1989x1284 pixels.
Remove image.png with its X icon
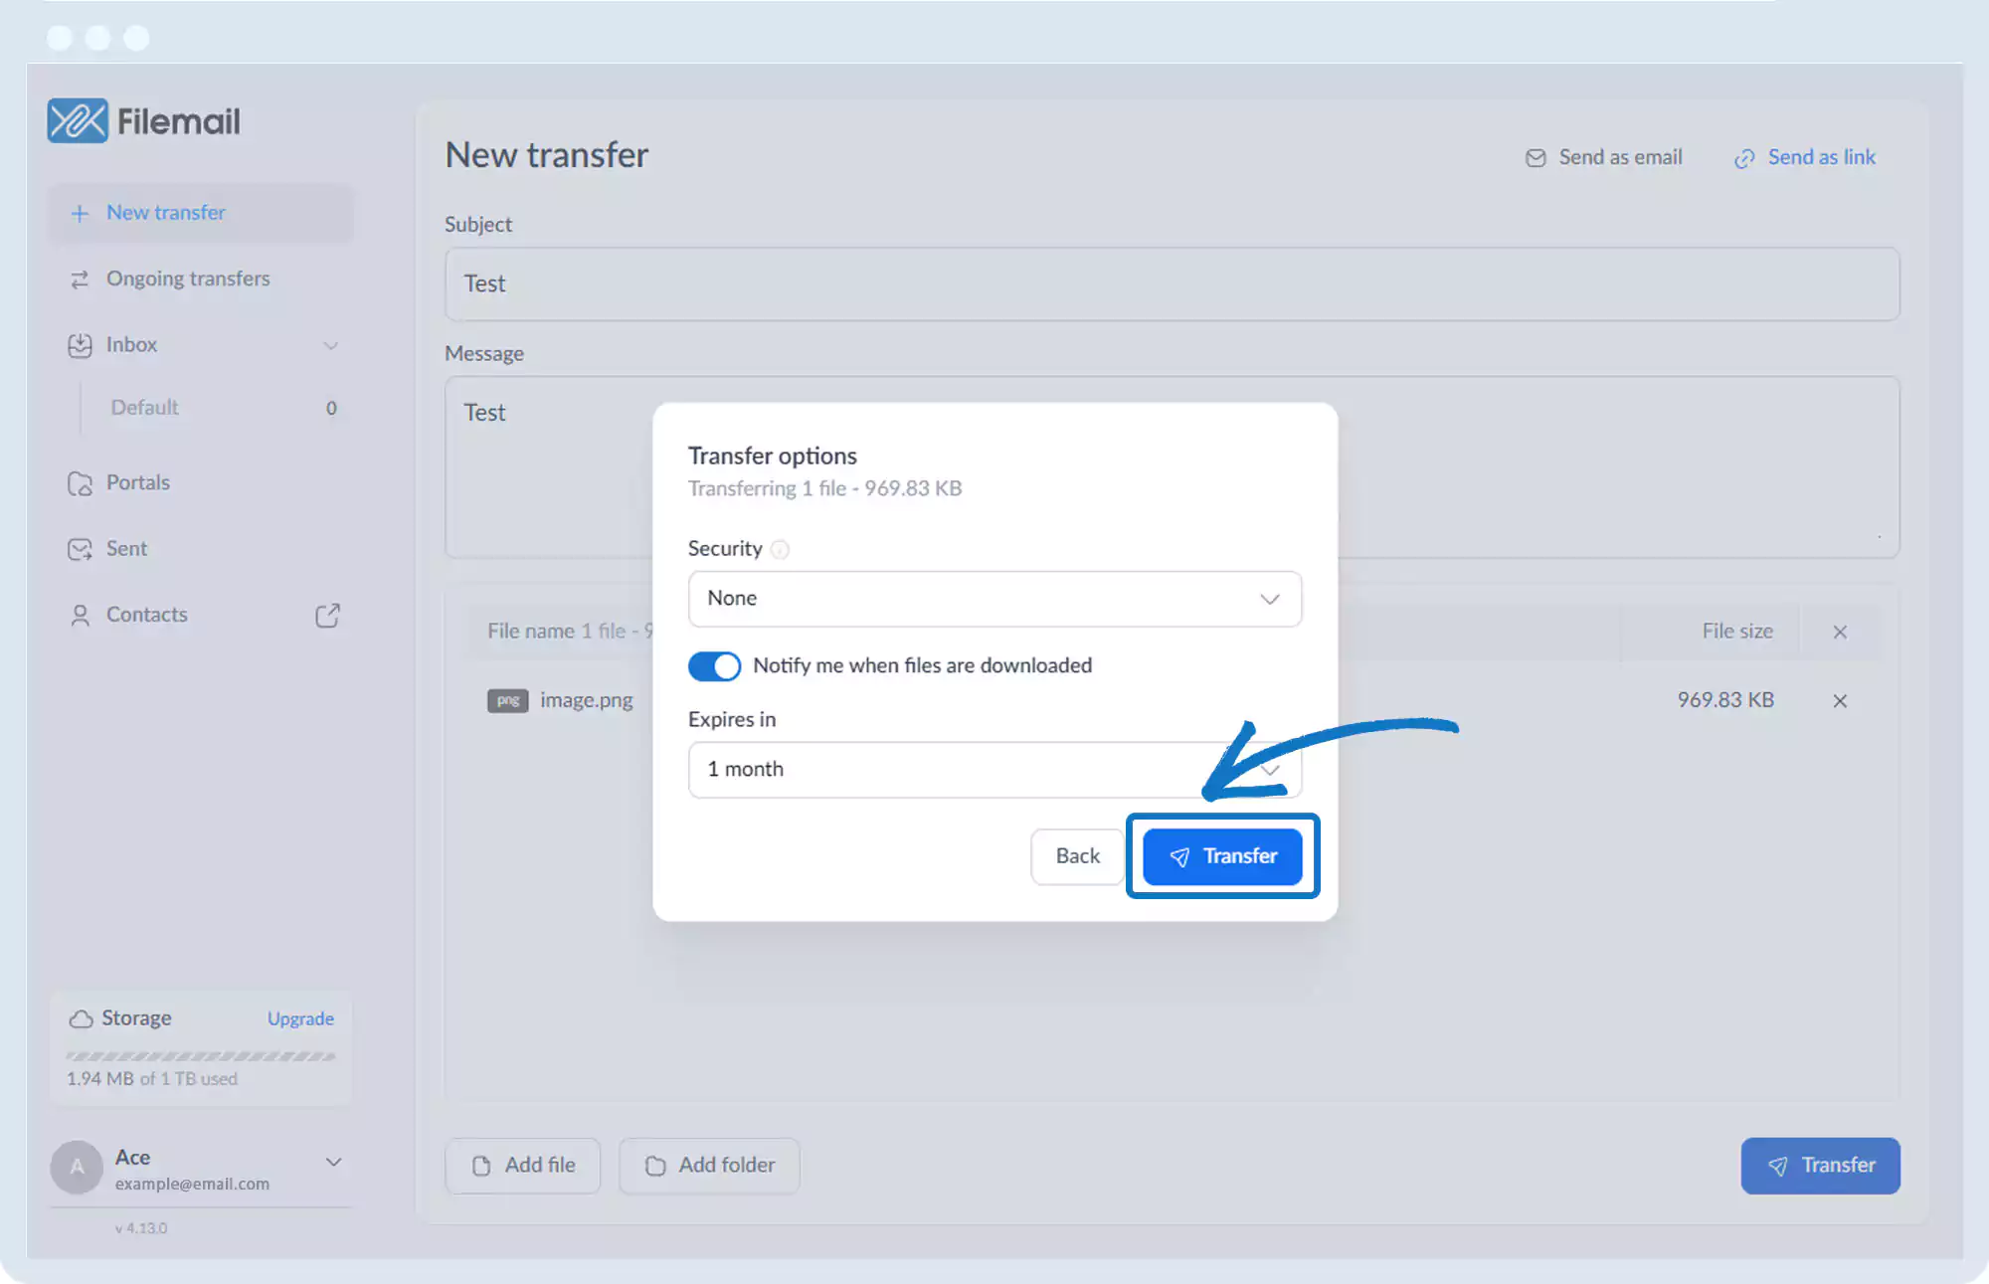pyautogui.click(x=1840, y=701)
